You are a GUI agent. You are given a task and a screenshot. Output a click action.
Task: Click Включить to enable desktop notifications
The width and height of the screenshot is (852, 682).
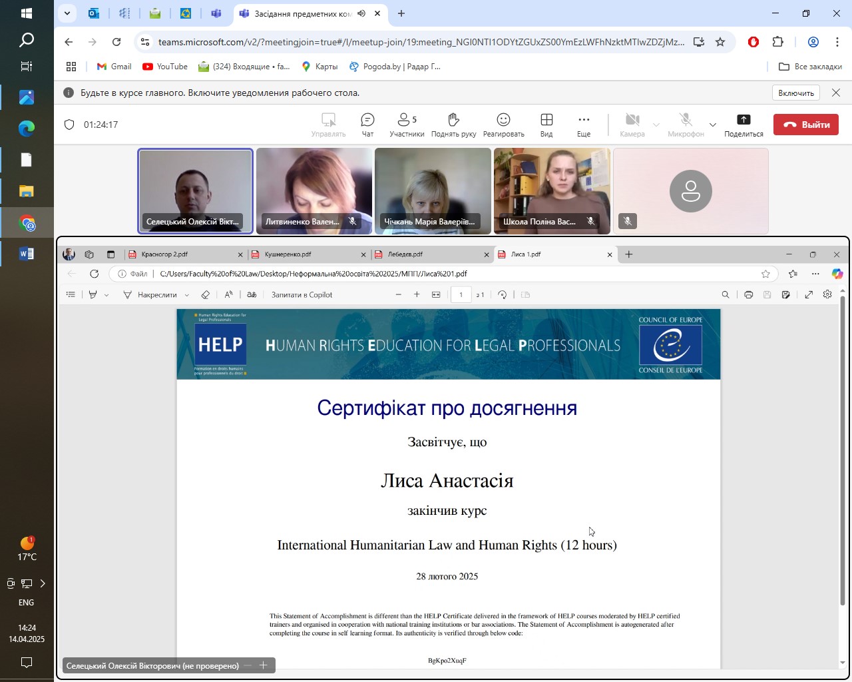click(796, 93)
